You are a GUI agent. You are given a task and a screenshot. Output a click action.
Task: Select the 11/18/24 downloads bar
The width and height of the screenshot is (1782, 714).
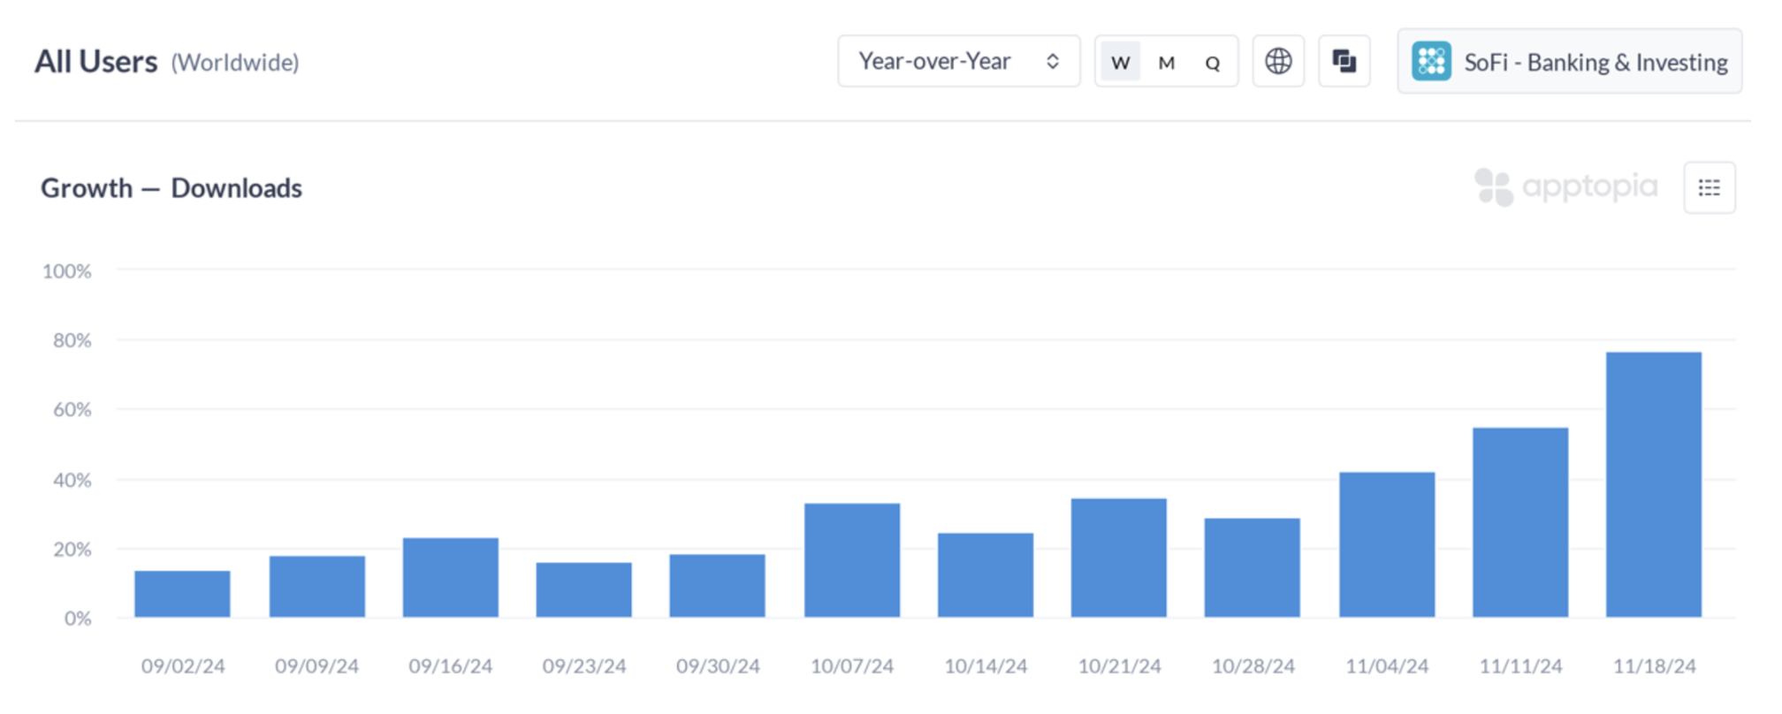[x=1653, y=484]
